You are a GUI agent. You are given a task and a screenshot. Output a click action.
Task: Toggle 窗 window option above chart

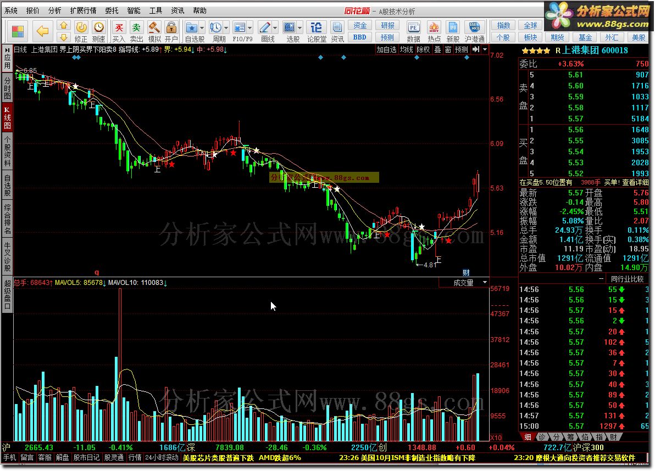click(448, 49)
